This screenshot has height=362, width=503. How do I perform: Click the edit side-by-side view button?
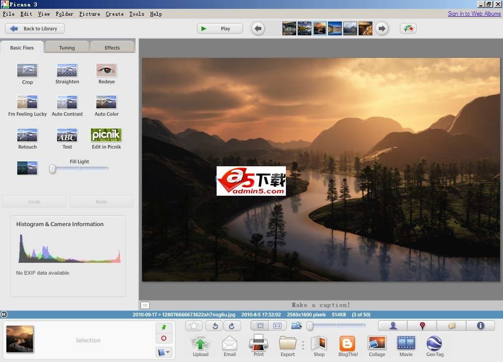(x=408, y=28)
